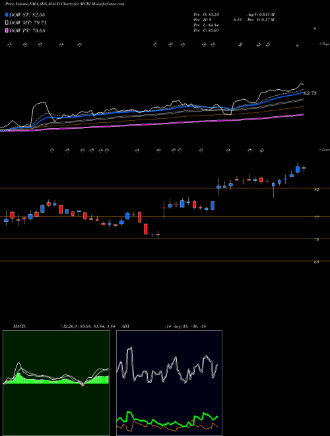The image size is (330, 436).
Task: Click the ADX (14 day) parameter values
Action: pyautogui.click(x=185, y=326)
